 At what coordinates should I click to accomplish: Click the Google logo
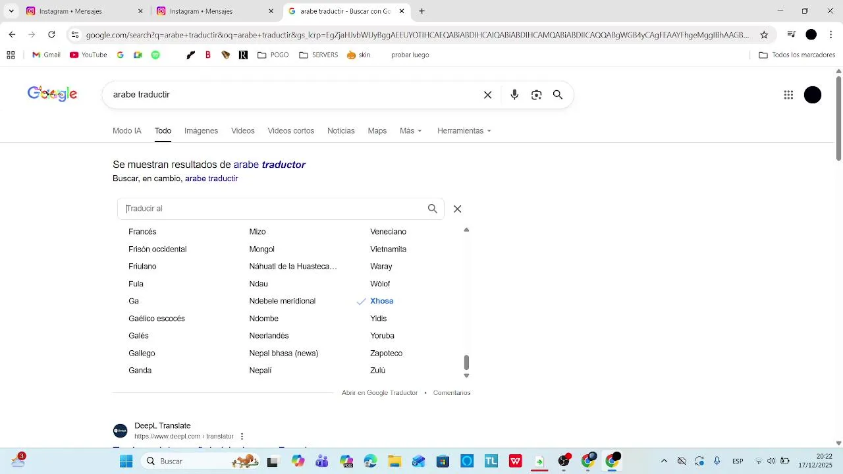coord(52,95)
